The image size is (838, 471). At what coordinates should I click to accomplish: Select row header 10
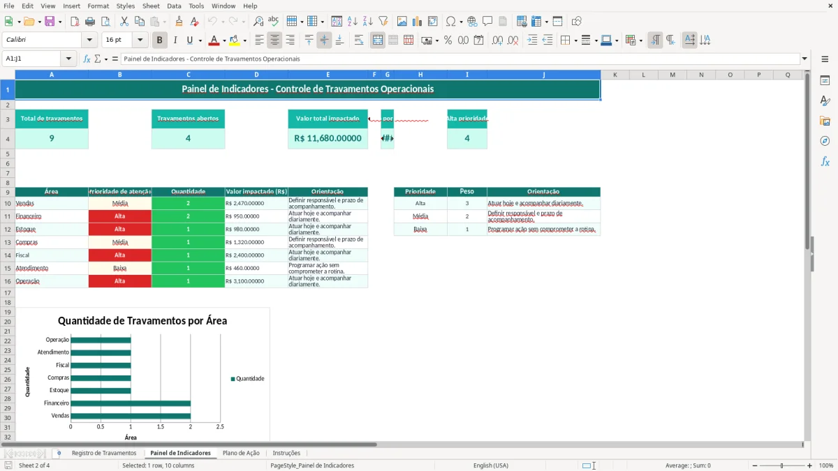[x=8, y=203]
